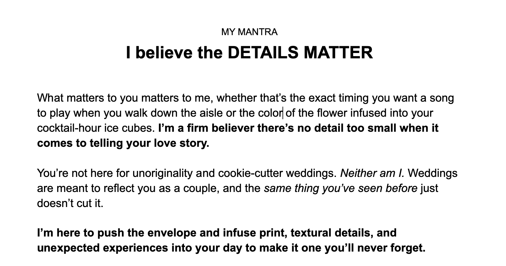Viewport: 506px width, 266px height.
Task: Click the phrase "exact timing"
Action: pyautogui.click(x=339, y=98)
